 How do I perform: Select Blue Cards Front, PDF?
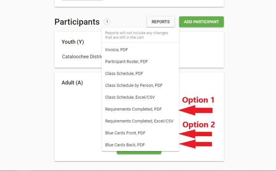125,133
